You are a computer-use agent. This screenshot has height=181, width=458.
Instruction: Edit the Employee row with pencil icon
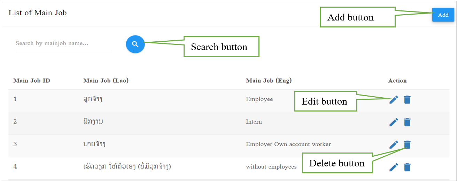coord(394,100)
